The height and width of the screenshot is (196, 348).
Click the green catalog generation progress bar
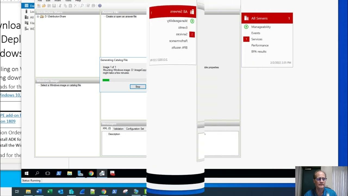(x=106, y=80)
